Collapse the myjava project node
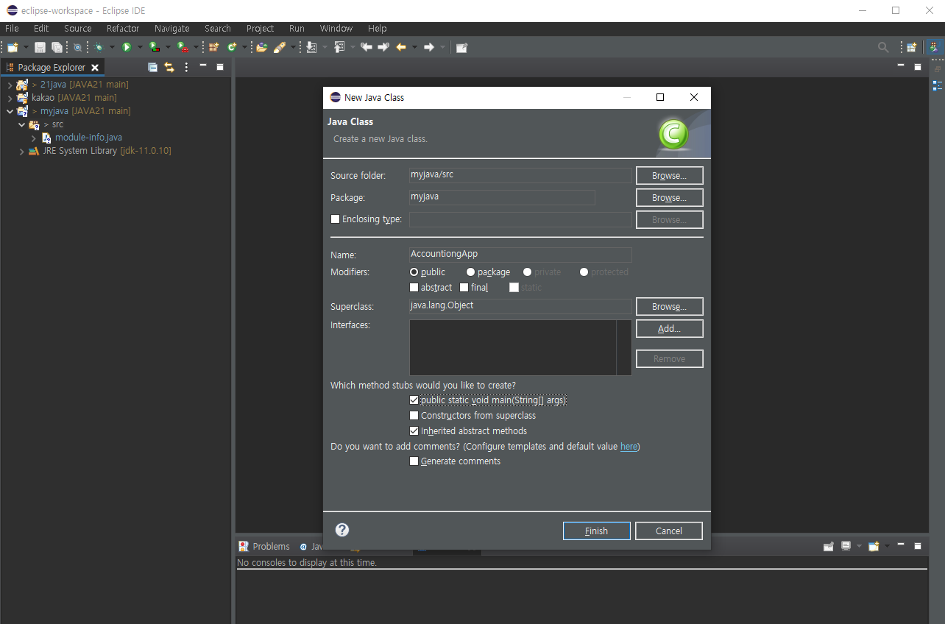The image size is (945, 624). 9,111
